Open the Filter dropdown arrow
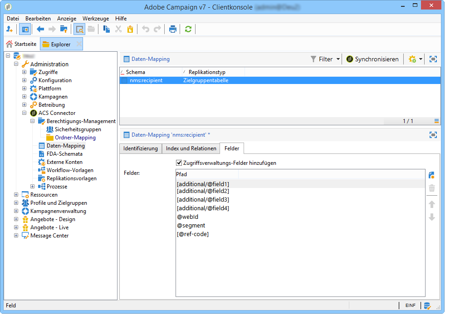The image size is (455, 321). (x=338, y=59)
